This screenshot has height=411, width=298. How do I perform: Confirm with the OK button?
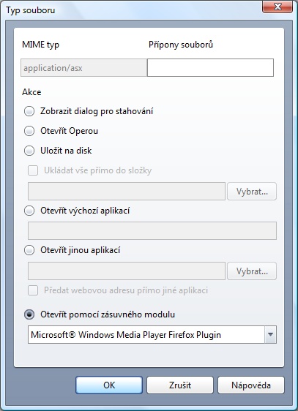point(109,385)
